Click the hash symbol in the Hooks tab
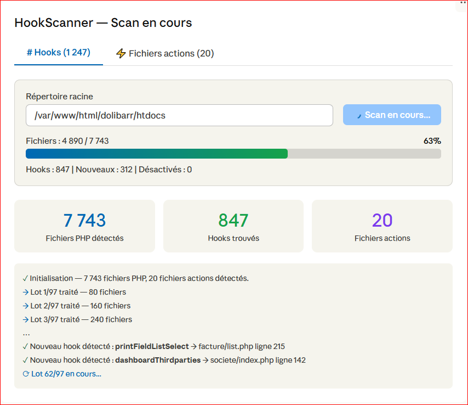The width and height of the screenshot is (468, 405). click(x=30, y=53)
